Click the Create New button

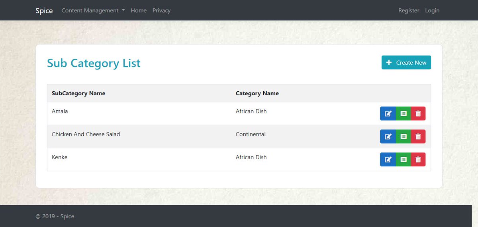point(406,62)
